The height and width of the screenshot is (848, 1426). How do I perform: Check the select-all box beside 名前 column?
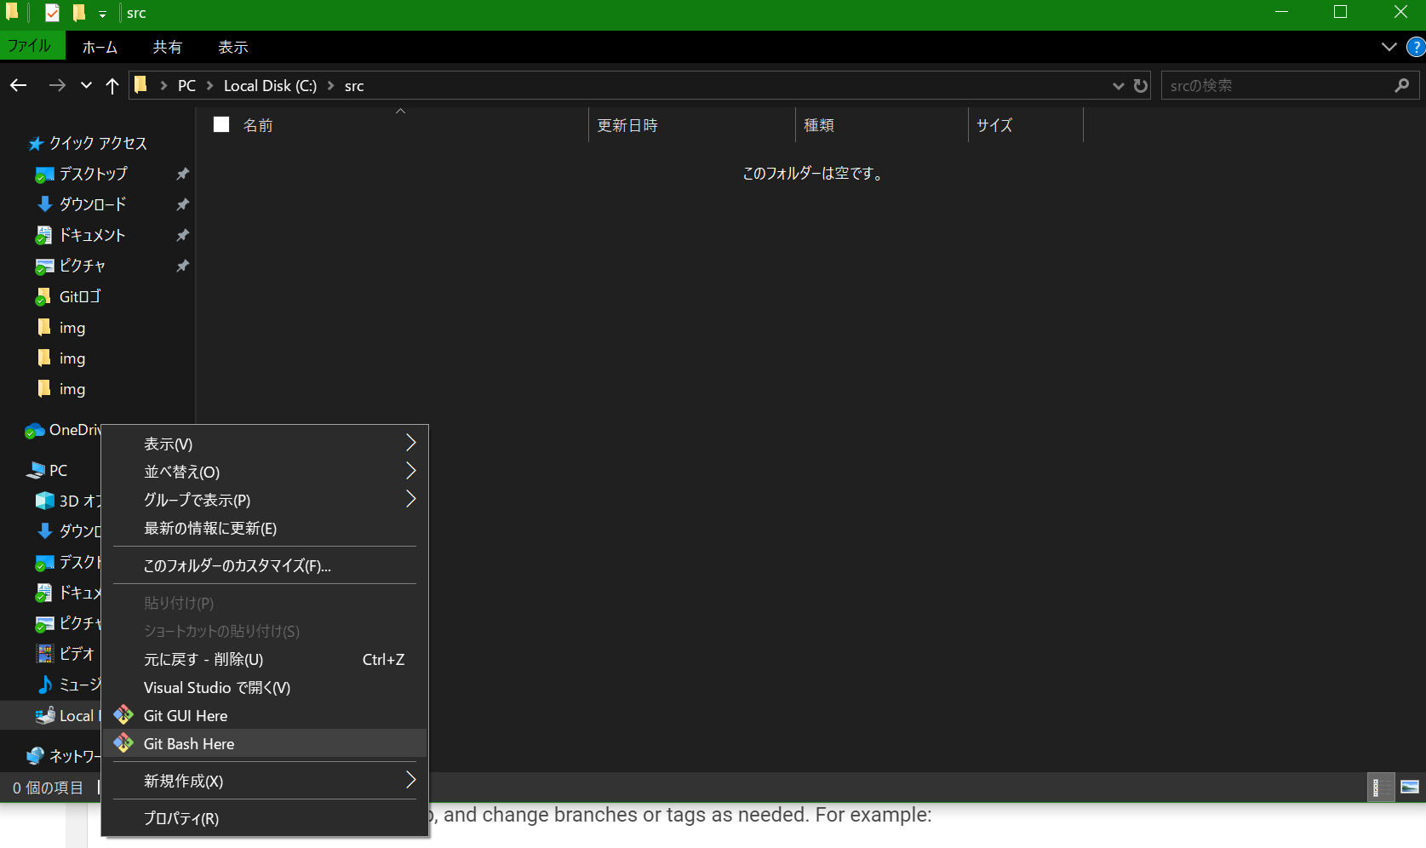tap(220, 124)
